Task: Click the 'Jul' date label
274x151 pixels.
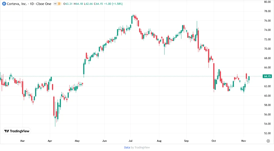Action: click(x=130, y=141)
